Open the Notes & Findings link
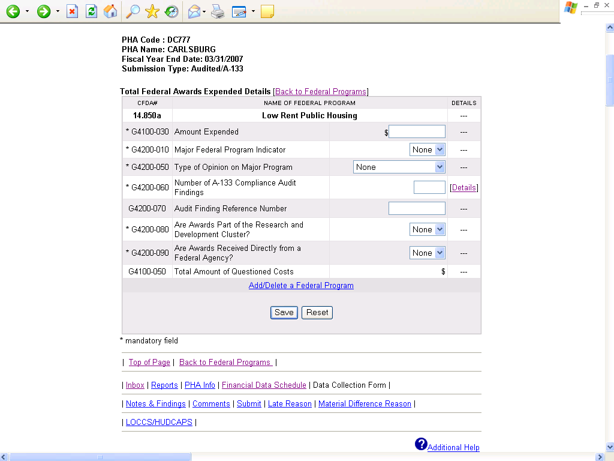 [155, 403]
